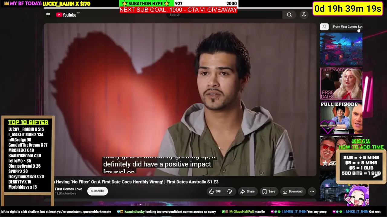Like the video with the thumbs-up button
The height and width of the screenshot is (217, 387).
[x=215, y=191]
